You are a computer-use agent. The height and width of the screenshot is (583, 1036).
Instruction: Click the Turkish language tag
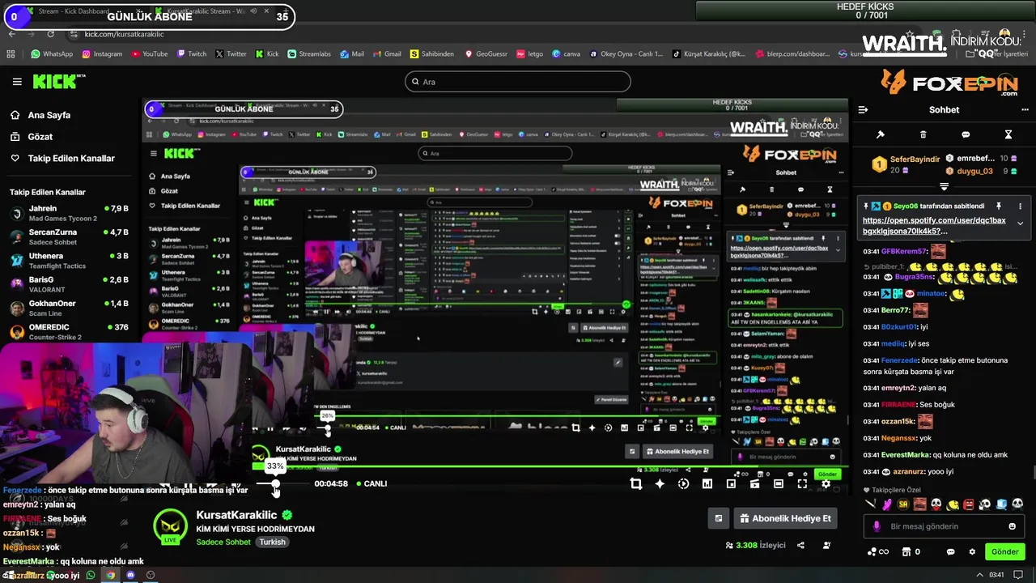click(273, 542)
